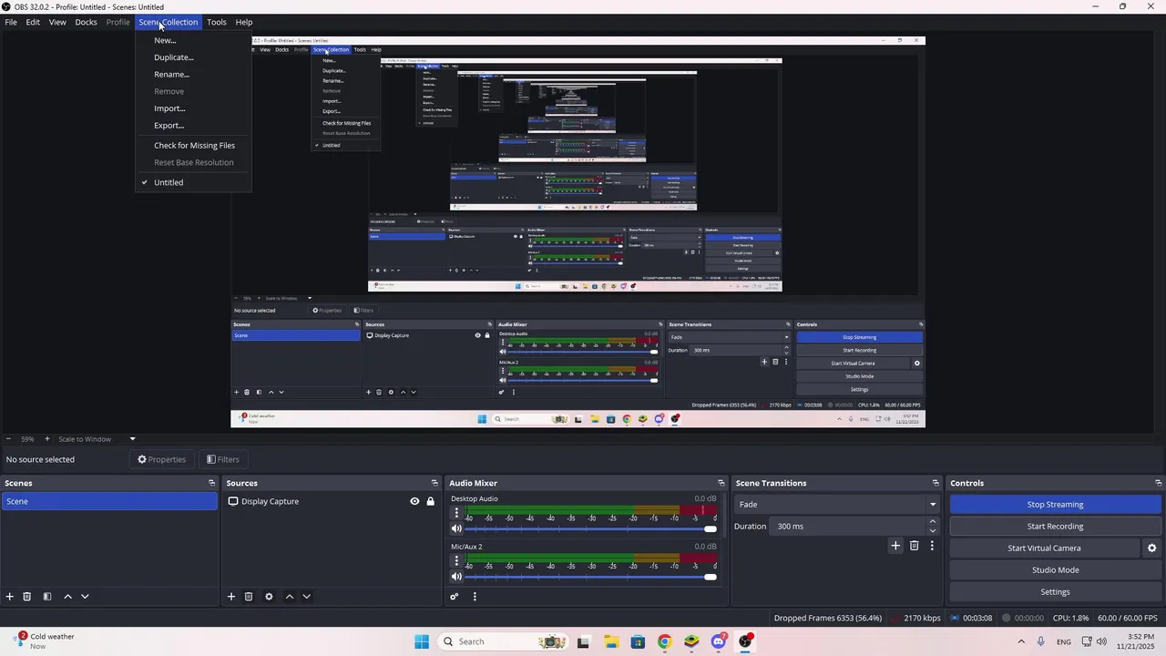The height and width of the screenshot is (656, 1166).
Task: Hide Display Capture with eye icon
Action: [x=414, y=501]
